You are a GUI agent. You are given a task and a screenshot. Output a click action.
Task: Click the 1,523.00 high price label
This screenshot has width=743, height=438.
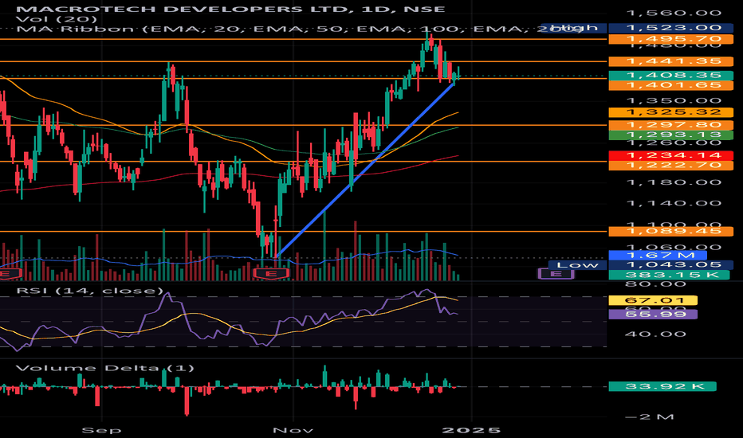pos(671,27)
